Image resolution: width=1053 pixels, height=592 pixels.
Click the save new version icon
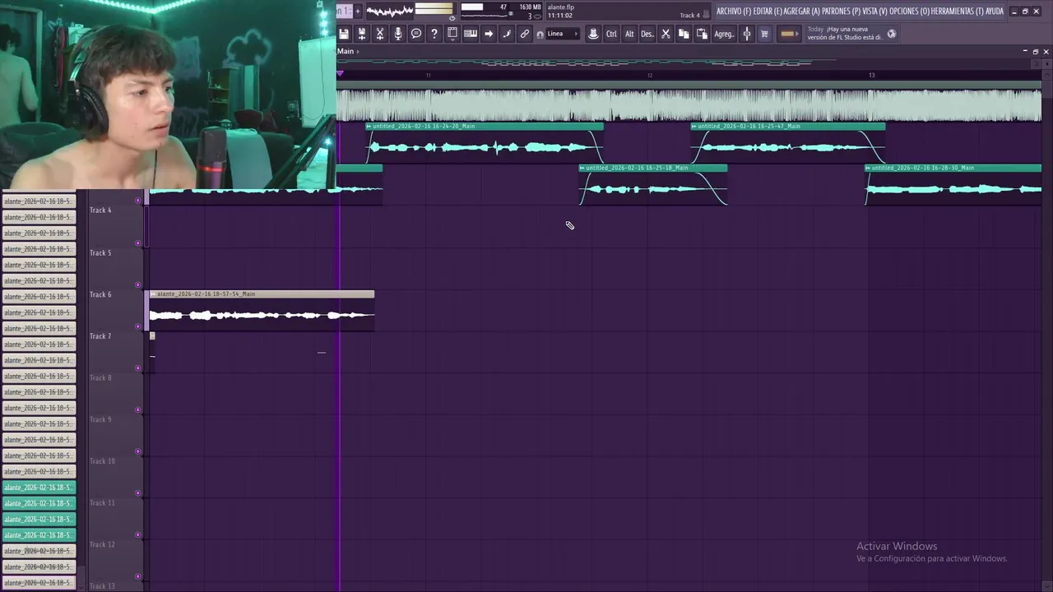[362, 34]
